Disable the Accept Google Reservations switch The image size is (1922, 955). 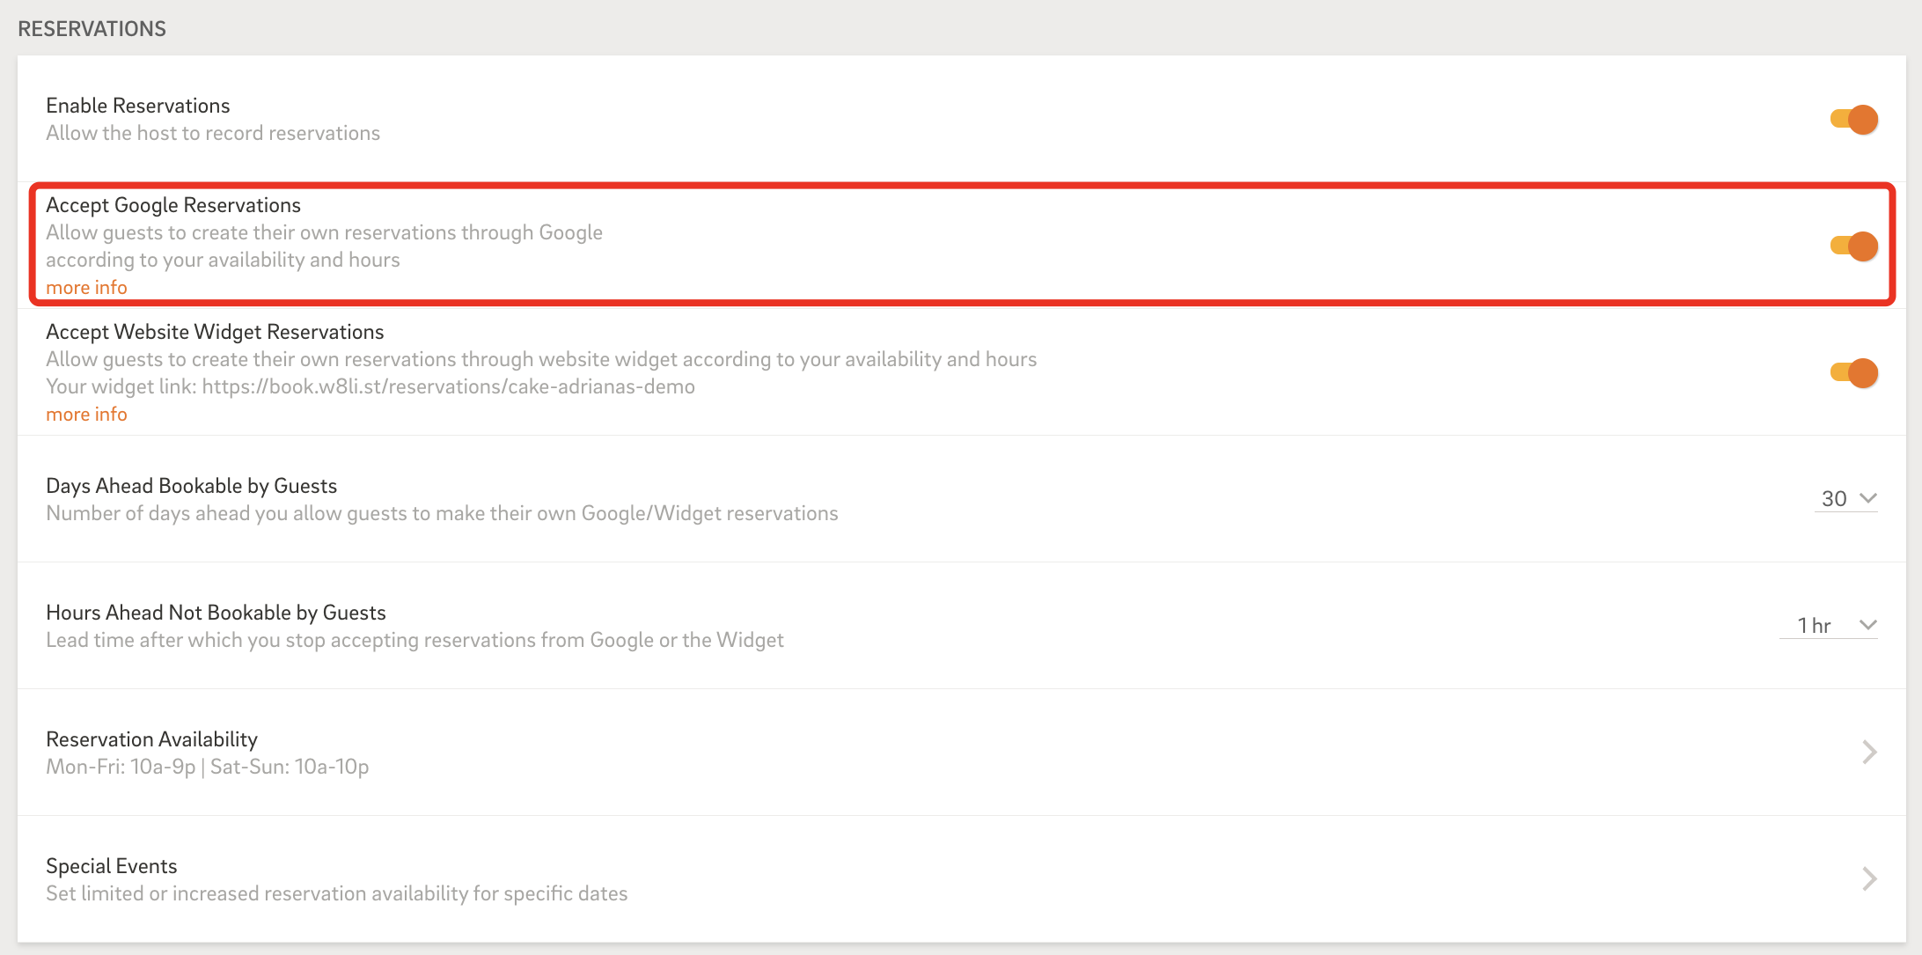pyautogui.click(x=1854, y=246)
